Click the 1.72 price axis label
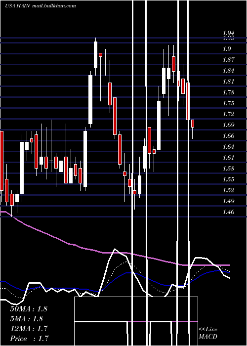247x346 pixels. (228, 114)
